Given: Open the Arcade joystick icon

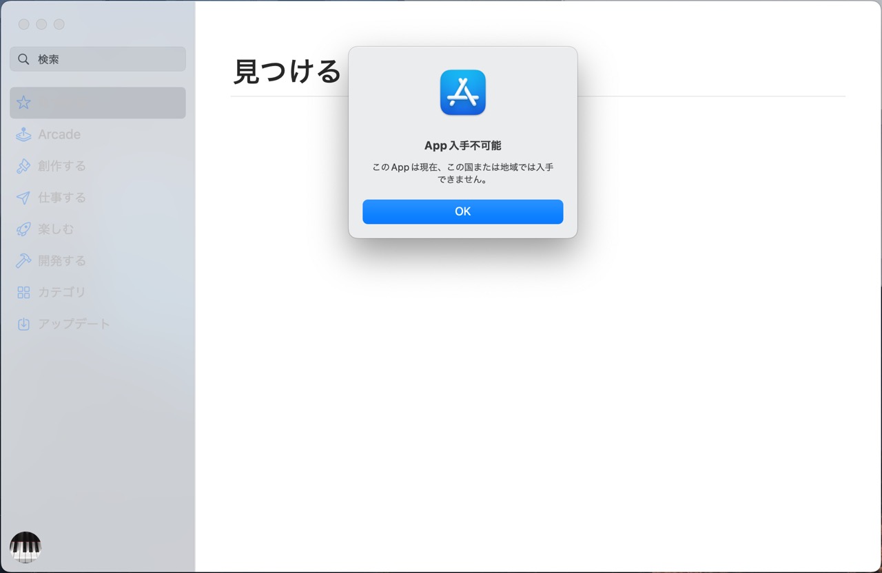Looking at the screenshot, I should (x=23, y=134).
